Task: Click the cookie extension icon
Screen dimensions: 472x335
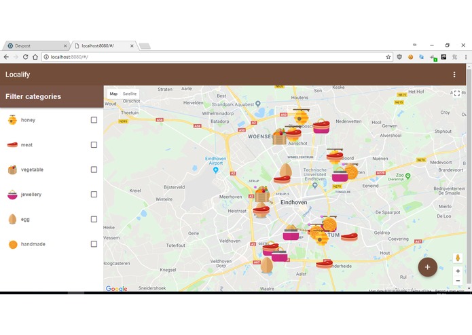Action: pos(410,57)
